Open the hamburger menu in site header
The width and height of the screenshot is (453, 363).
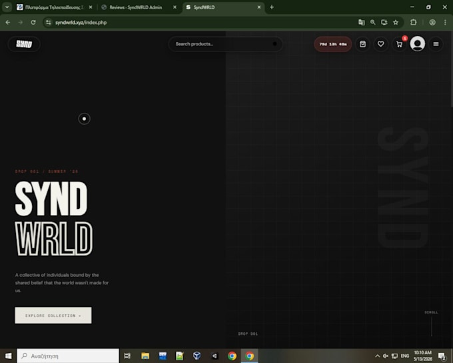[436, 44]
